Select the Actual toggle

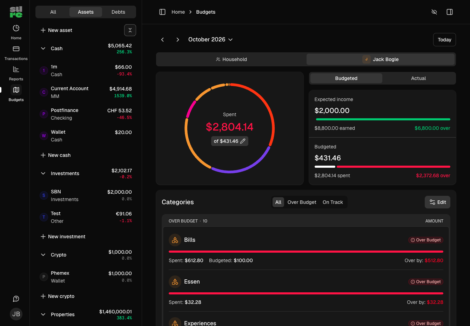(418, 78)
